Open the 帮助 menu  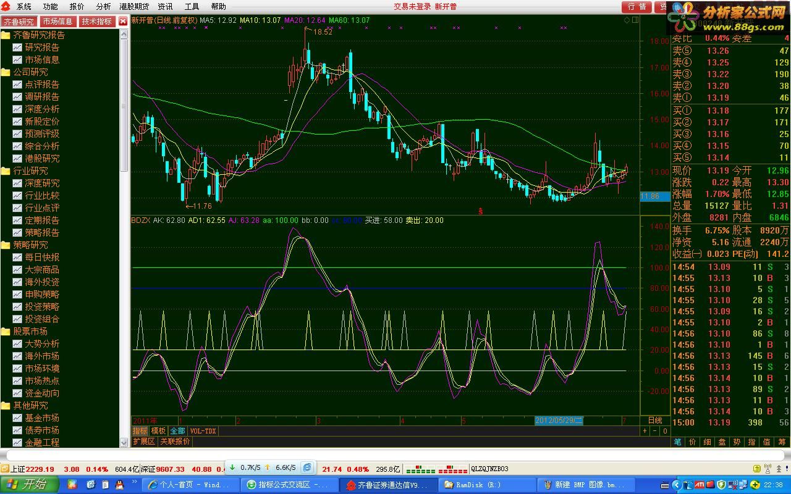pos(219,7)
